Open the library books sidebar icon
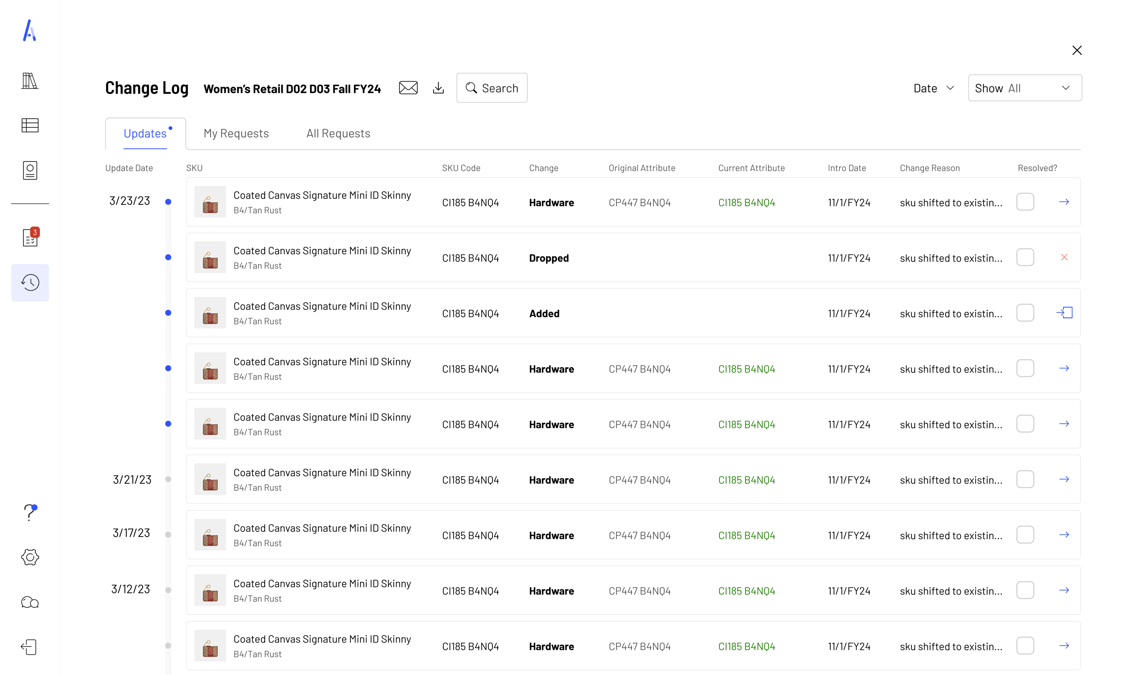1126x675 pixels. click(x=30, y=81)
